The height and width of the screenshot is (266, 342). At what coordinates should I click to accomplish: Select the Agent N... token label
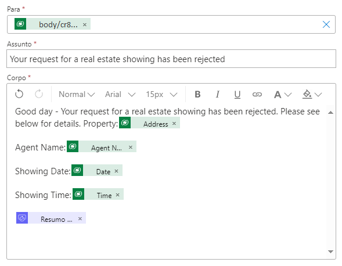[106, 148]
